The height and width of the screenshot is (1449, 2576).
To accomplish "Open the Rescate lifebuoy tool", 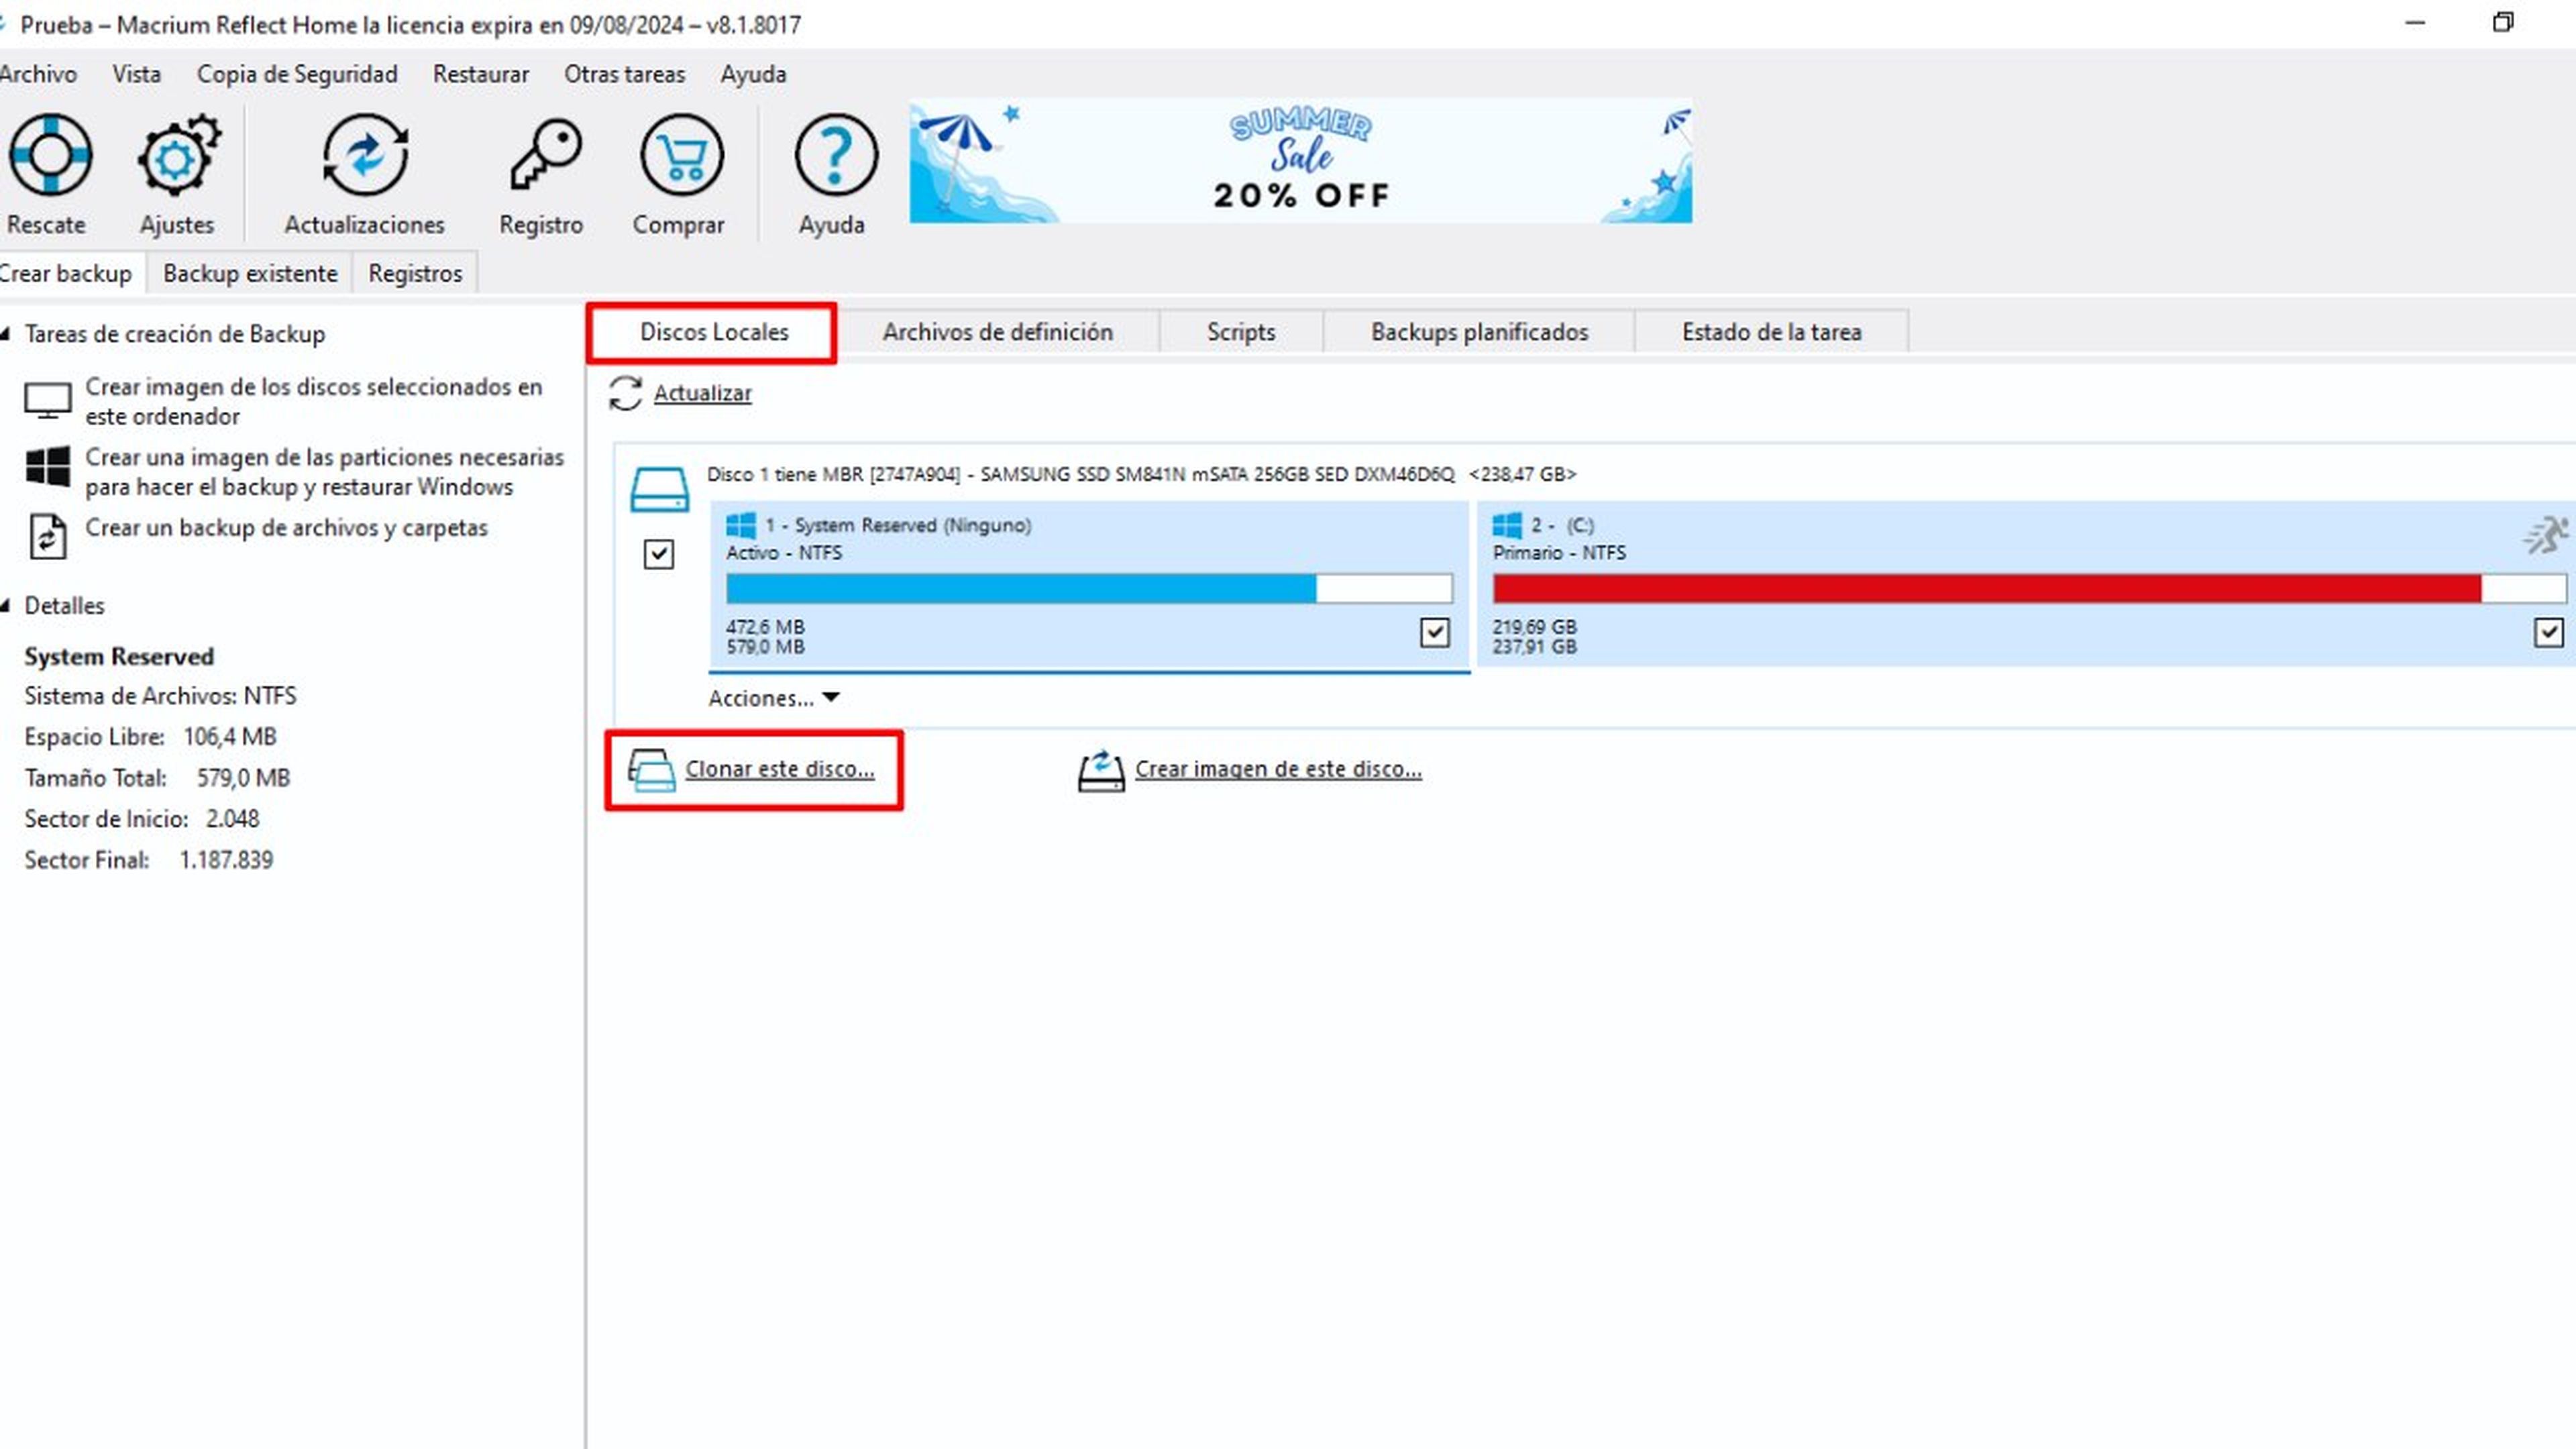I will (50, 155).
